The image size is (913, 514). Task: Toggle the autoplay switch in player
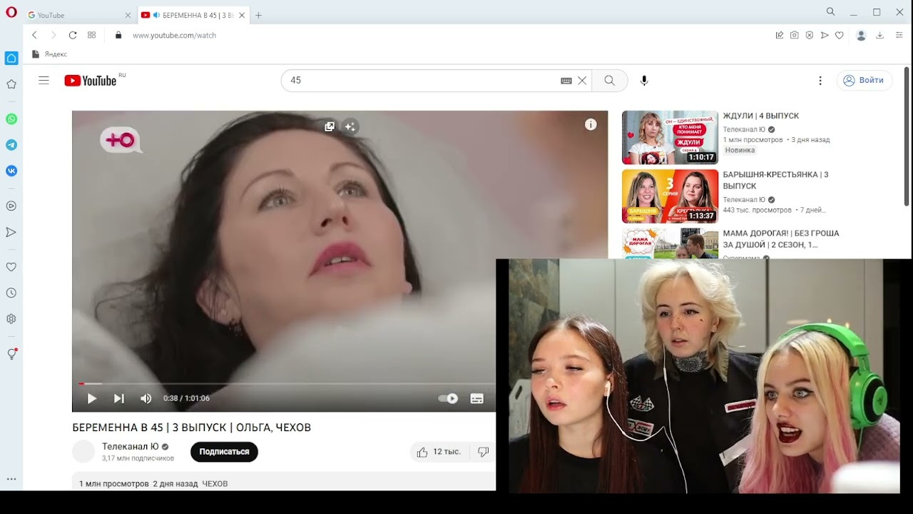coord(448,398)
